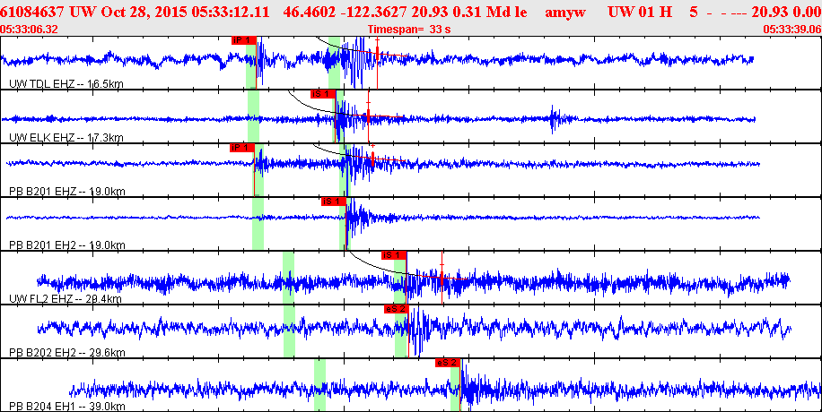Select the iP 1 pick flag on UW TDL trace
The image size is (822, 412).
pyautogui.click(x=244, y=39)
